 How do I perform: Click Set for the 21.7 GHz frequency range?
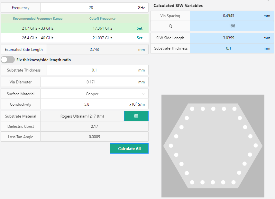click(139, 28)
